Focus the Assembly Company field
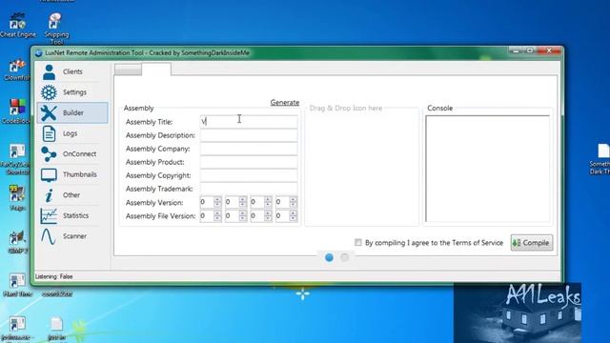 point(249,149)
